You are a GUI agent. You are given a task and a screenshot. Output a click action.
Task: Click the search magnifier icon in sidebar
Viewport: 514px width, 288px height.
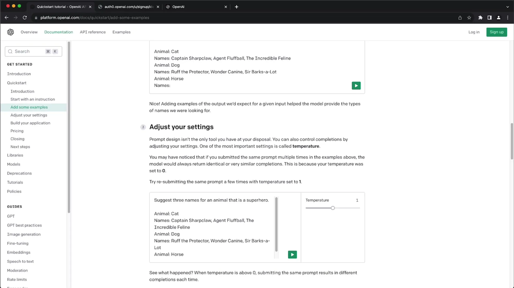pyautogui.click(x=10, y=51)
